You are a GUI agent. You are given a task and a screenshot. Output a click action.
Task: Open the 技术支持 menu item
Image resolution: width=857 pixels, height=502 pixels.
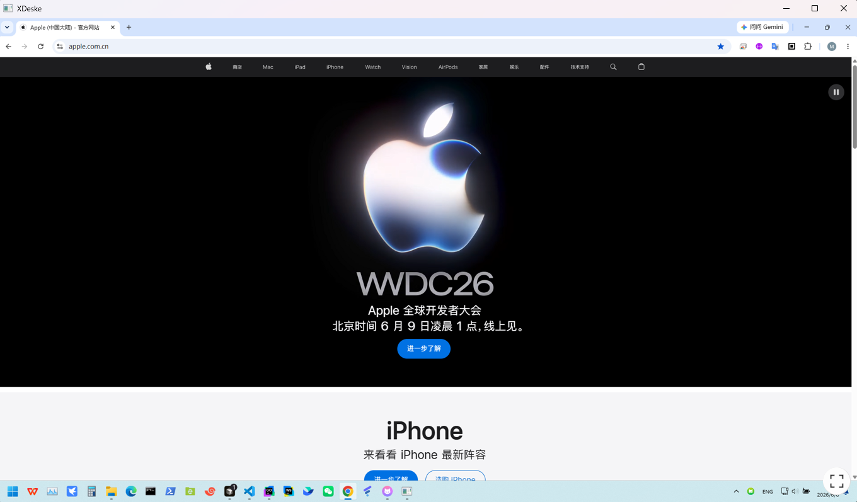click(x=580, y=67)
